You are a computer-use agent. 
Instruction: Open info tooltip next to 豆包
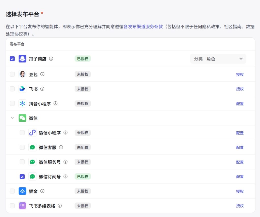click(x=42, y=74)
